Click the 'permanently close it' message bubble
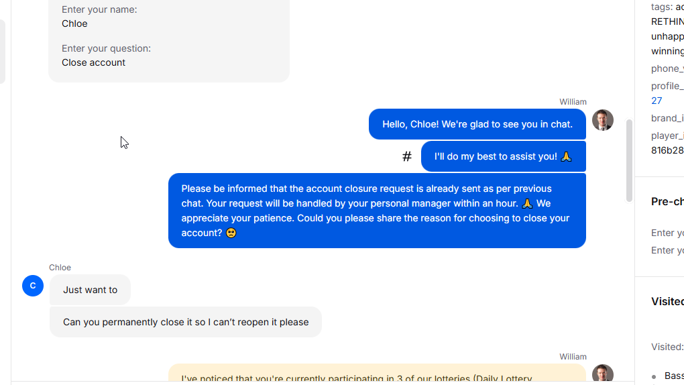The height and width of the screenshot is (385, 684). click(185, 322)
